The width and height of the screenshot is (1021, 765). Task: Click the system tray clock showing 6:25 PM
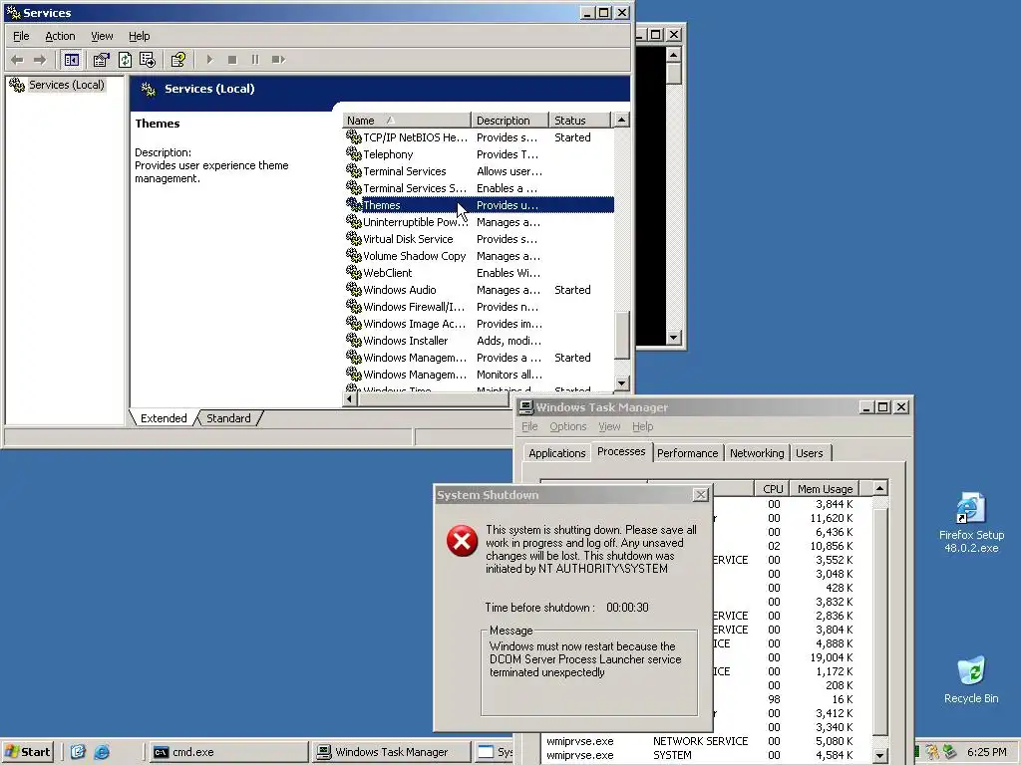point(986,752)
